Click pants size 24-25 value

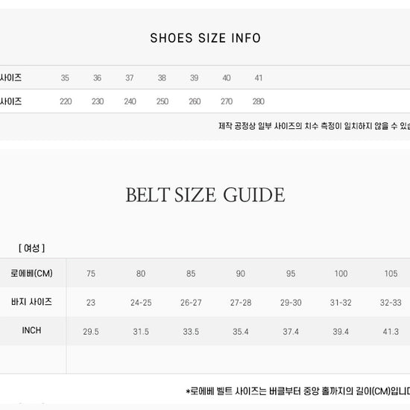141,303
